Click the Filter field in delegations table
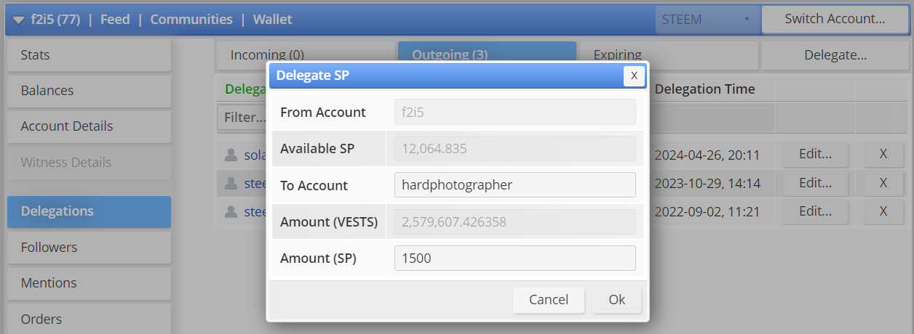914x334 pixels. (242, 117)
